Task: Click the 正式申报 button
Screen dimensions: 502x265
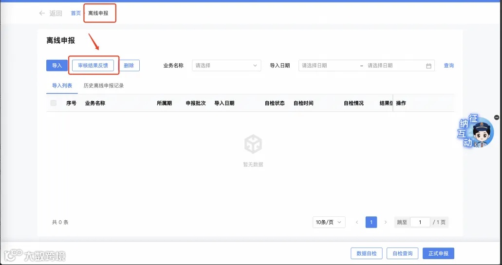Action: coord(439,253)
